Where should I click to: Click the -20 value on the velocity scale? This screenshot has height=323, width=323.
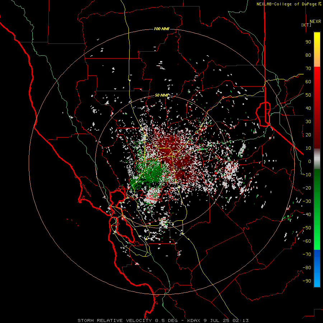[x=307, y=188]
